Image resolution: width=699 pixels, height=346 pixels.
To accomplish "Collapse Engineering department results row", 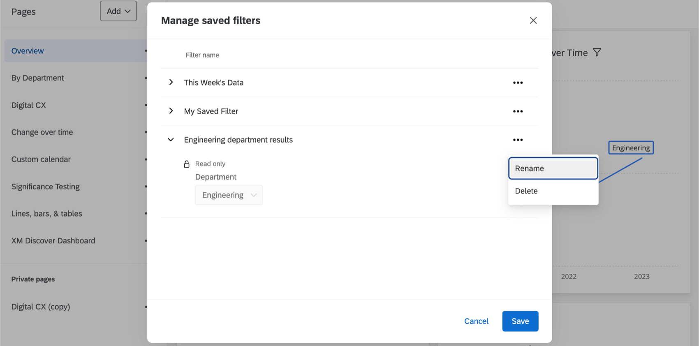I will coord(171,140).
